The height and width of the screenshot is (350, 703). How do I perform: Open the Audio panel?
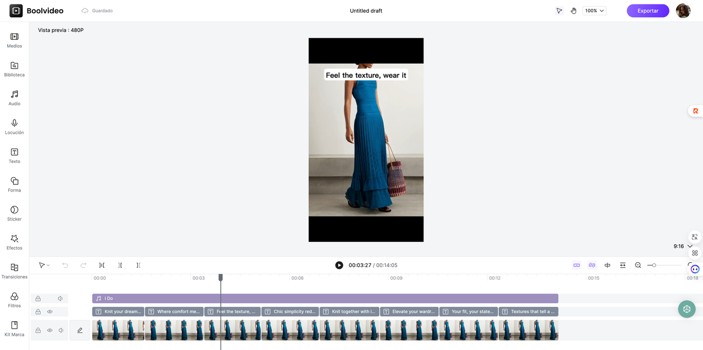(14, 98)
